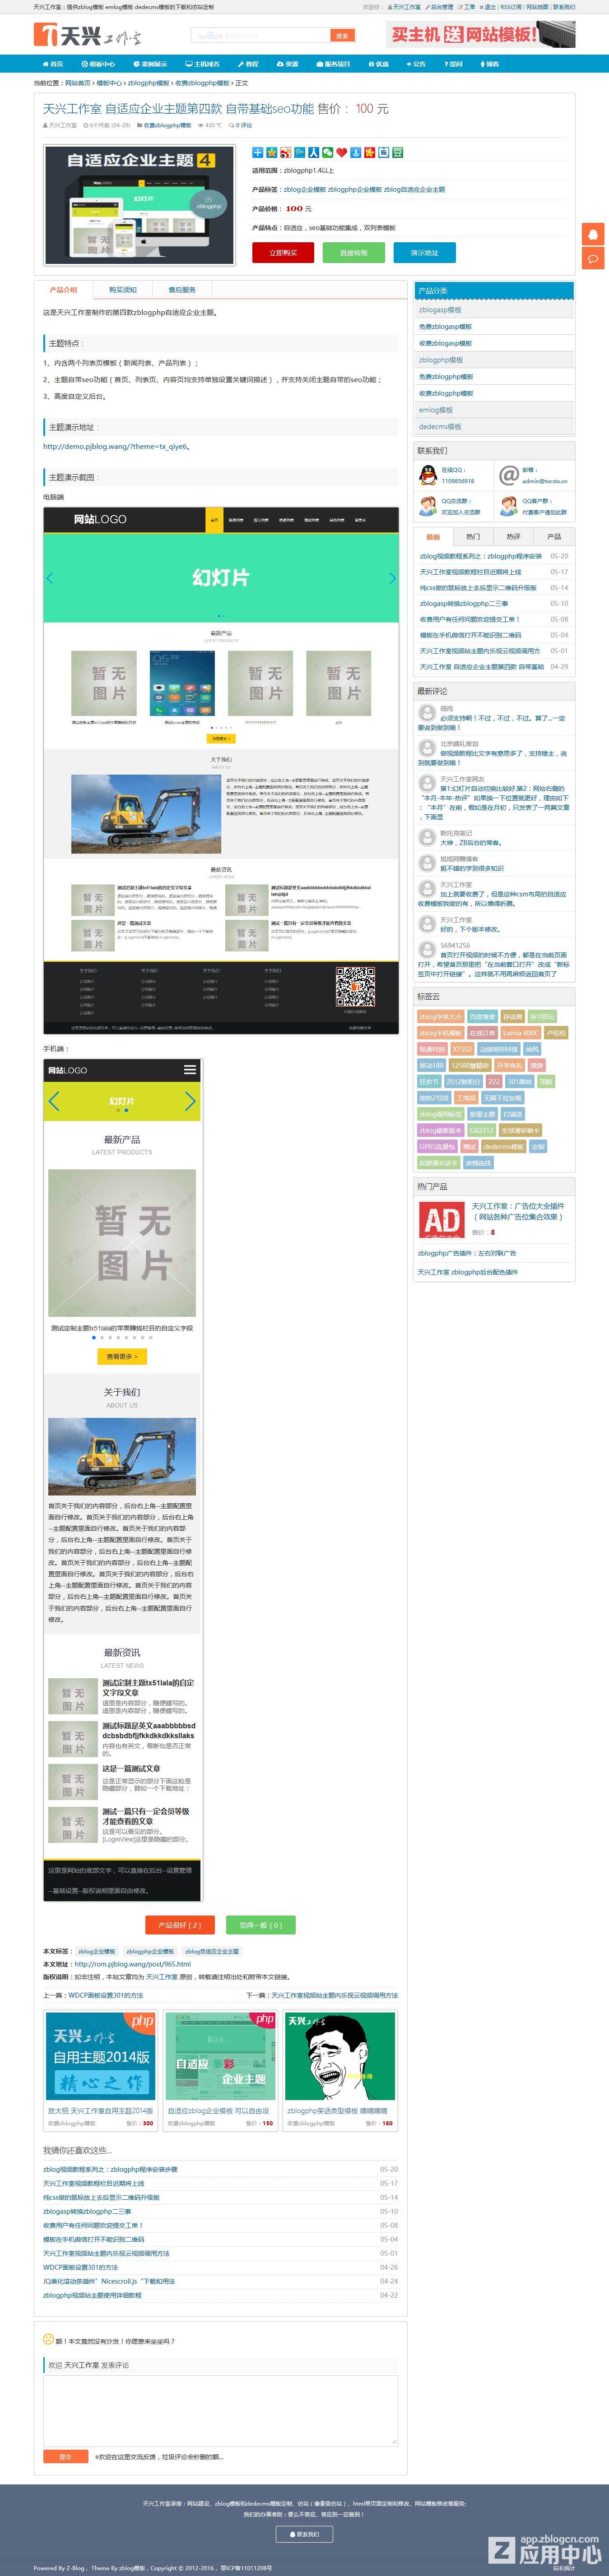The width and height of the screenshot is (609, 2576).
Task: Click the 网站首页 breadcrumb link
Action: (x=77, y=83)
